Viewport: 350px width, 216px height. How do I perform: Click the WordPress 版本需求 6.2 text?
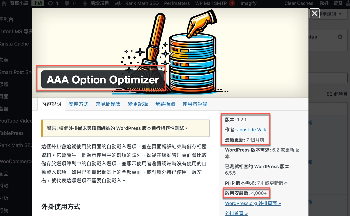point(262,153)
